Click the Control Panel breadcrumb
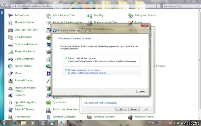Viewport: 201px width, 126px height. pyautogui.click(x=23, y=6)
